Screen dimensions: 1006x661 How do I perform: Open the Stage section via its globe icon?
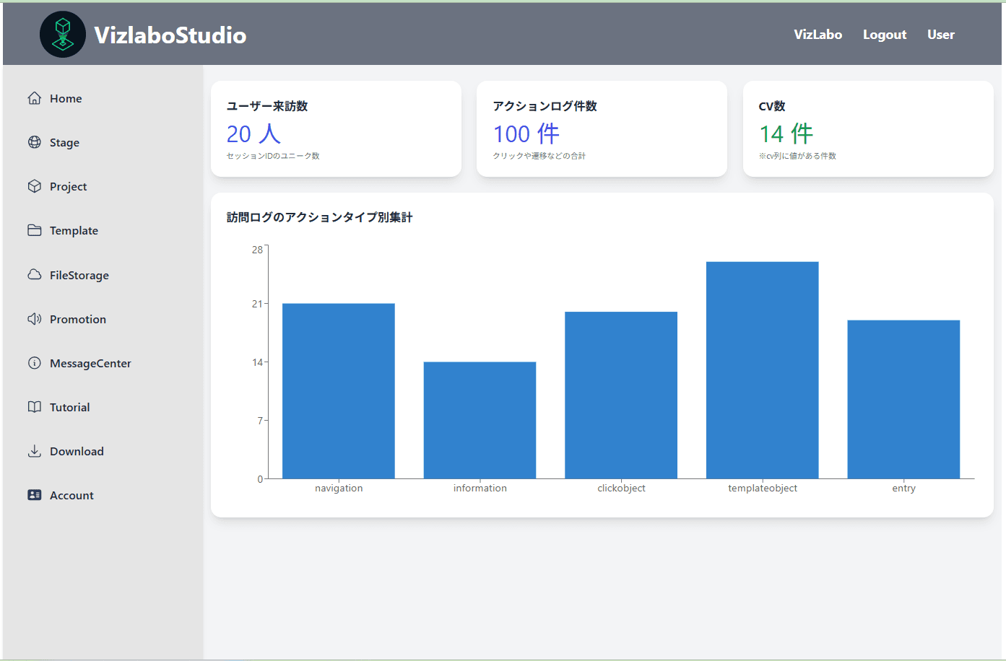[34, 141]
